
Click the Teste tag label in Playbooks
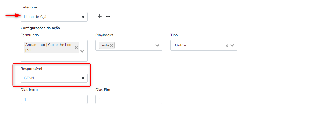point(105,45)
